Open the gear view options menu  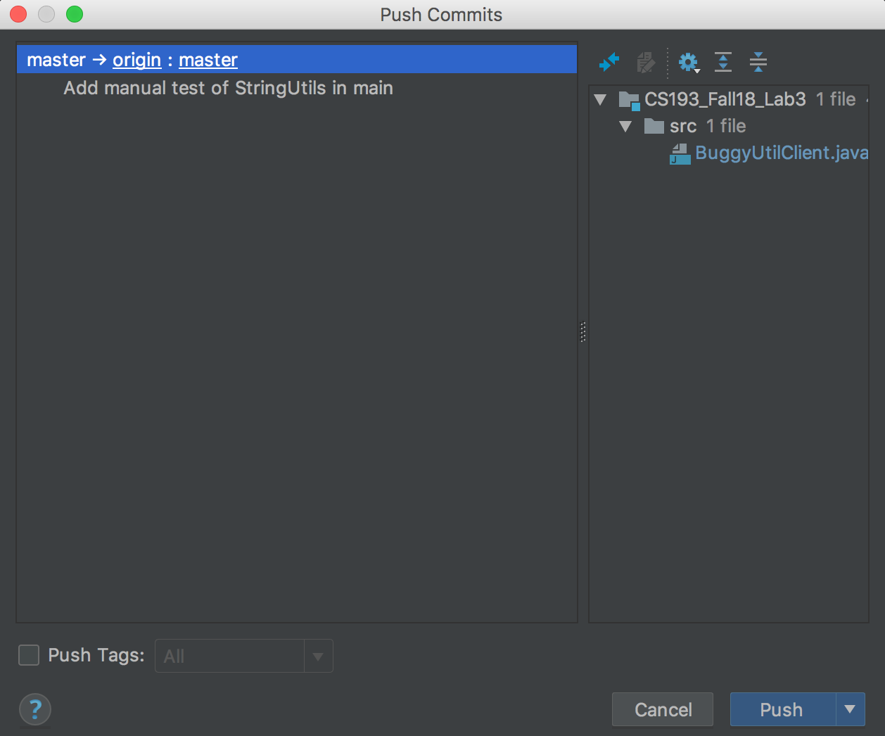point(689,62)
